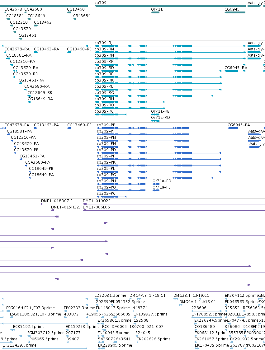Click the CR43684 gene label
Image resolution: width=265 pixels, height=350 pixels.
(x=82, y=16)
